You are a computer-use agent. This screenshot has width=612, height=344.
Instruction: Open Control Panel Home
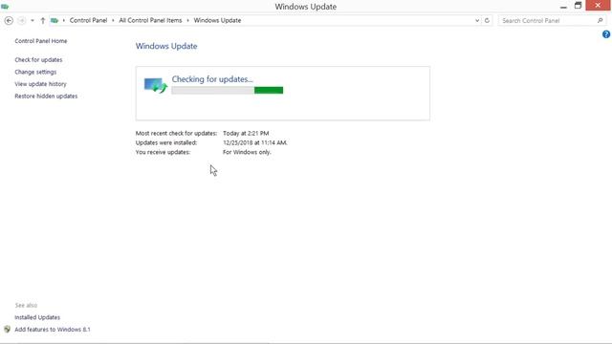pyautogui.click(x=41, y=41)
